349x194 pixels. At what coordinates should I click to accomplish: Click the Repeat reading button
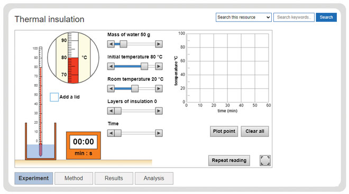tap(229, 160)
